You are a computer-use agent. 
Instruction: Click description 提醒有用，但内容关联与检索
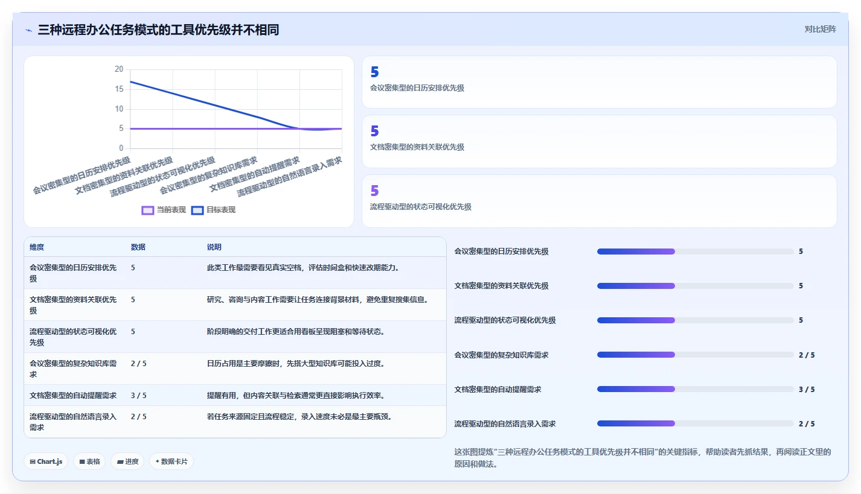(x=296, y=395)
